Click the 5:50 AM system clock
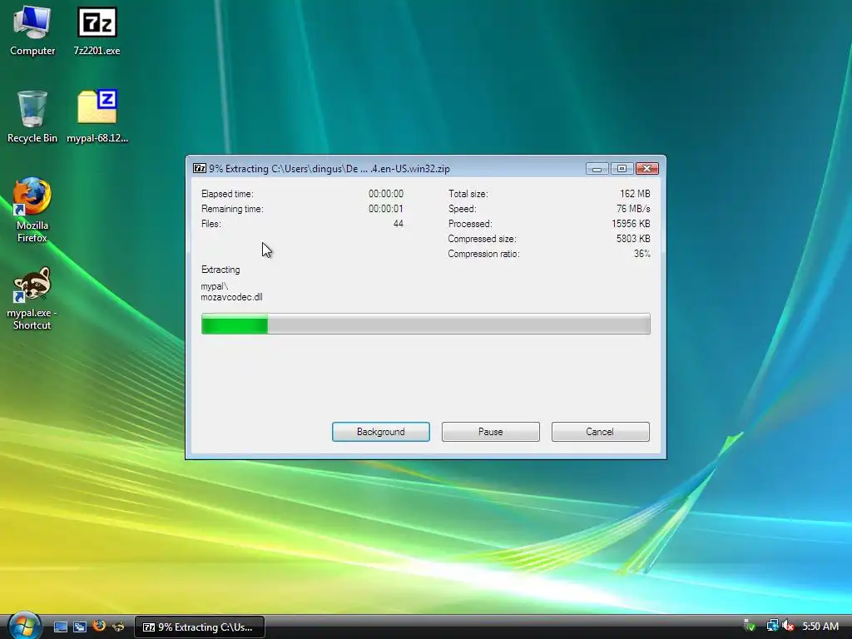 click(820, 626)
